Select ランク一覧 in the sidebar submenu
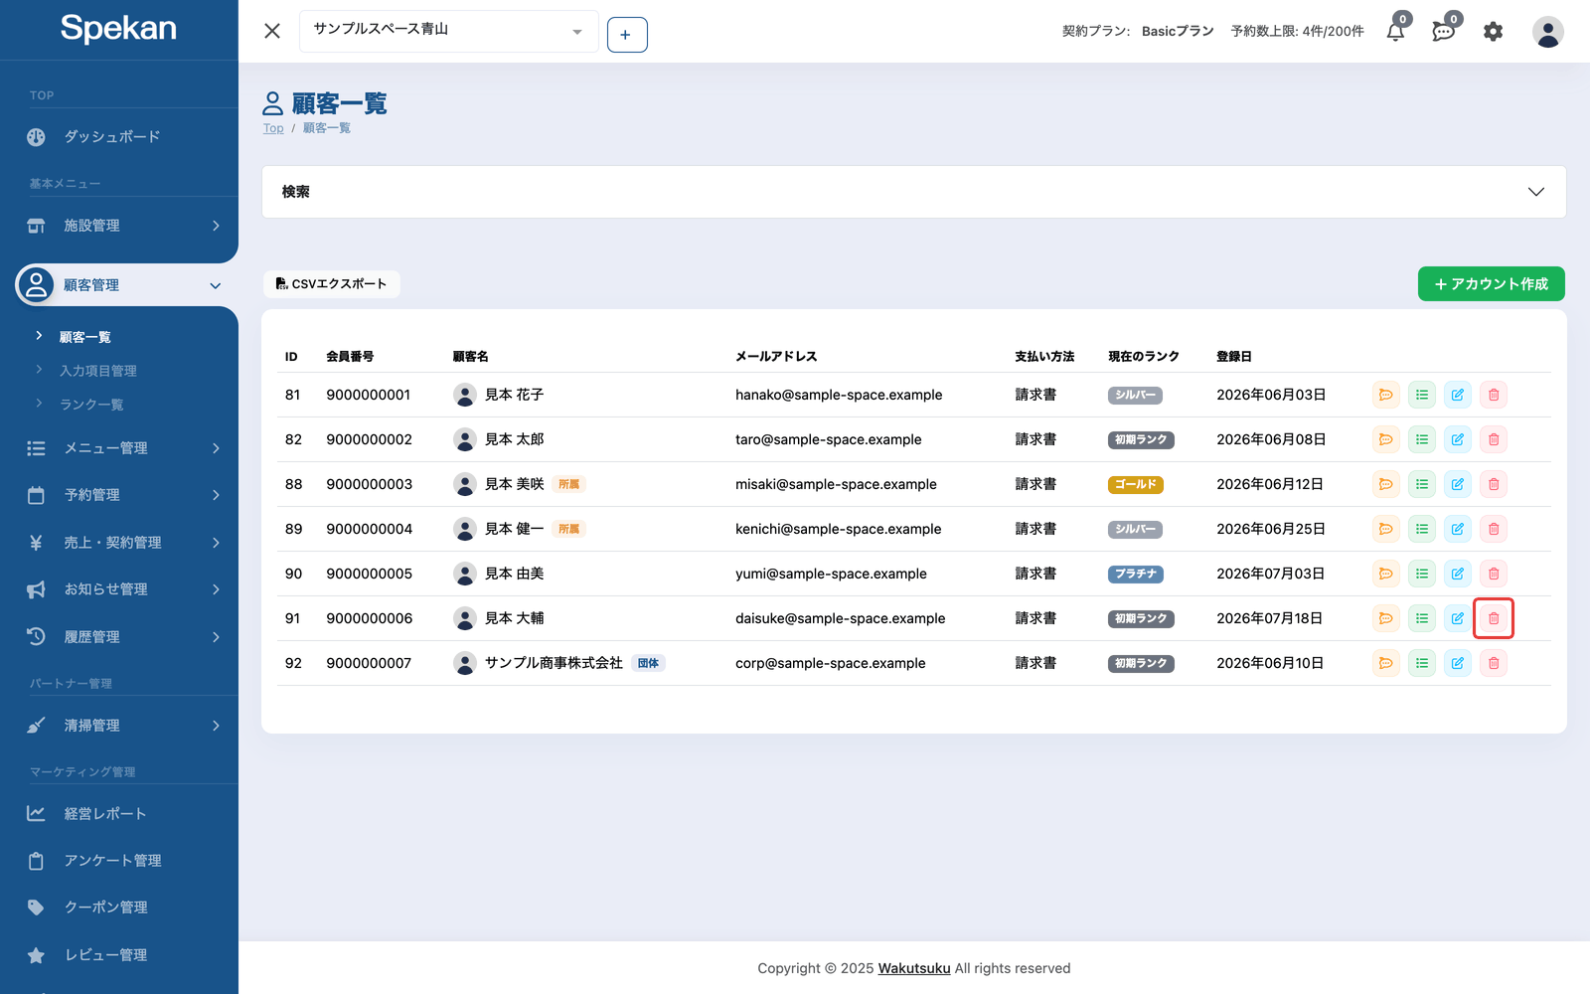1590x994 pixels. (91, 405)
